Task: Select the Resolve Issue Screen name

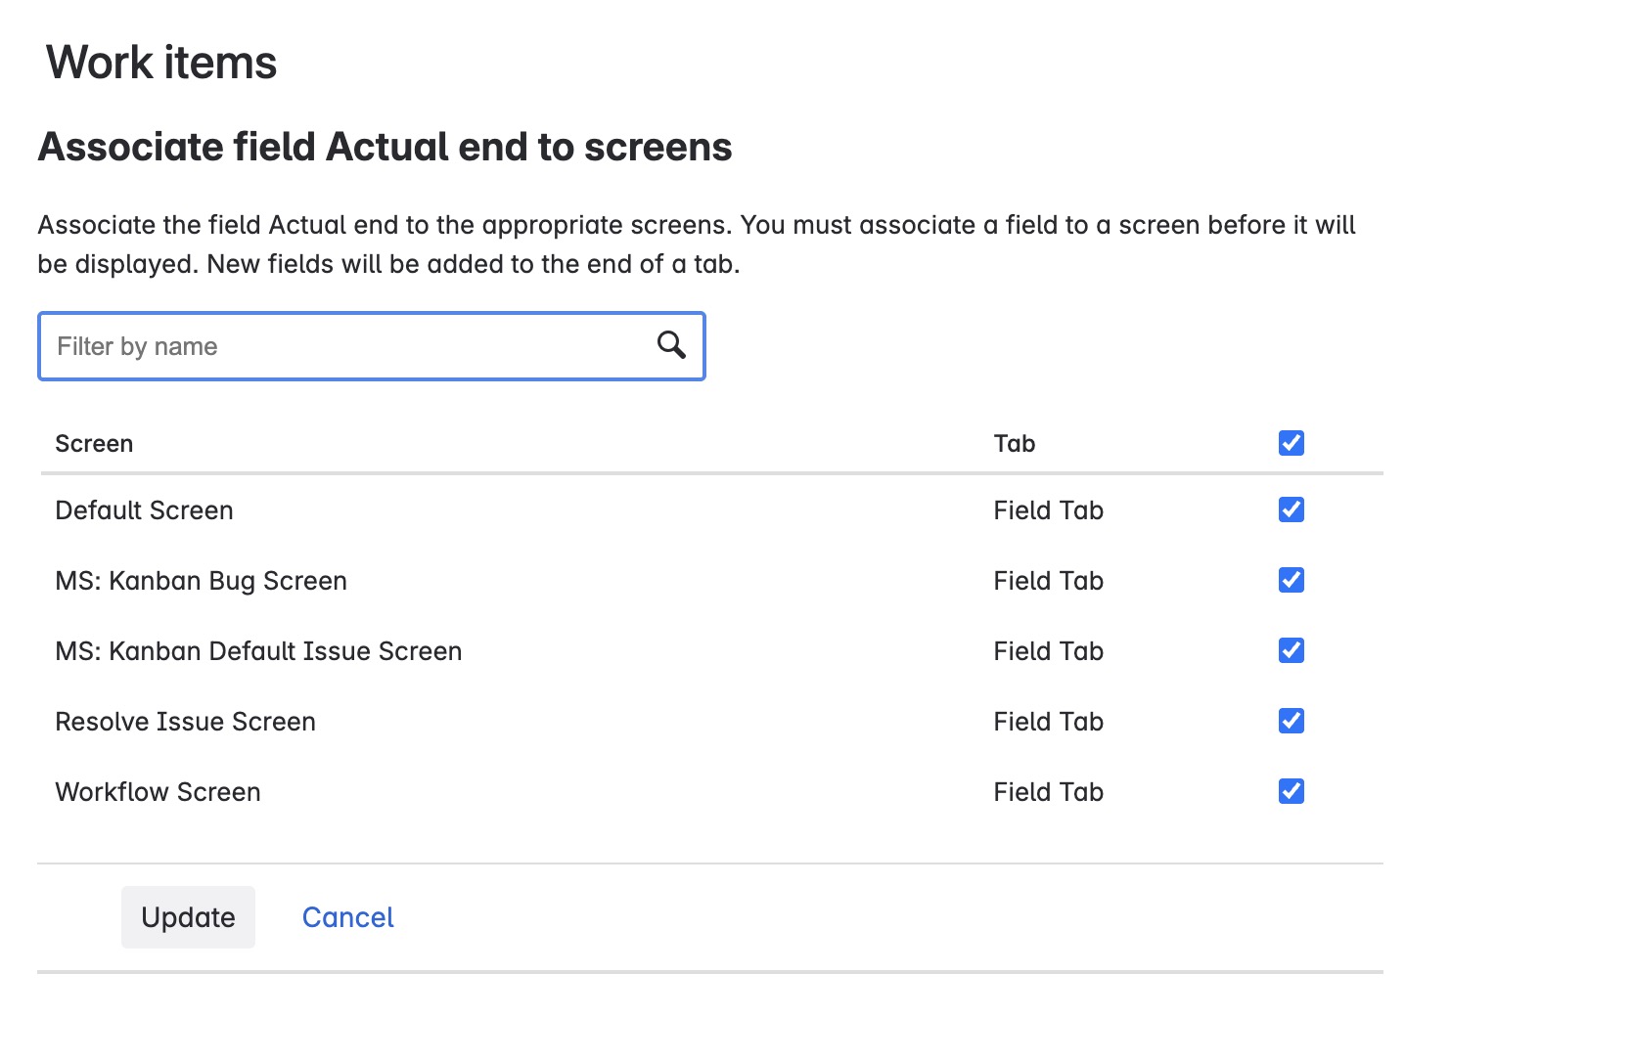Action: (x=185, y=722)
